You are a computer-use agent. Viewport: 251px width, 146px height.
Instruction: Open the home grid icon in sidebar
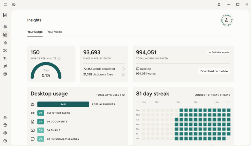(5, 27)
